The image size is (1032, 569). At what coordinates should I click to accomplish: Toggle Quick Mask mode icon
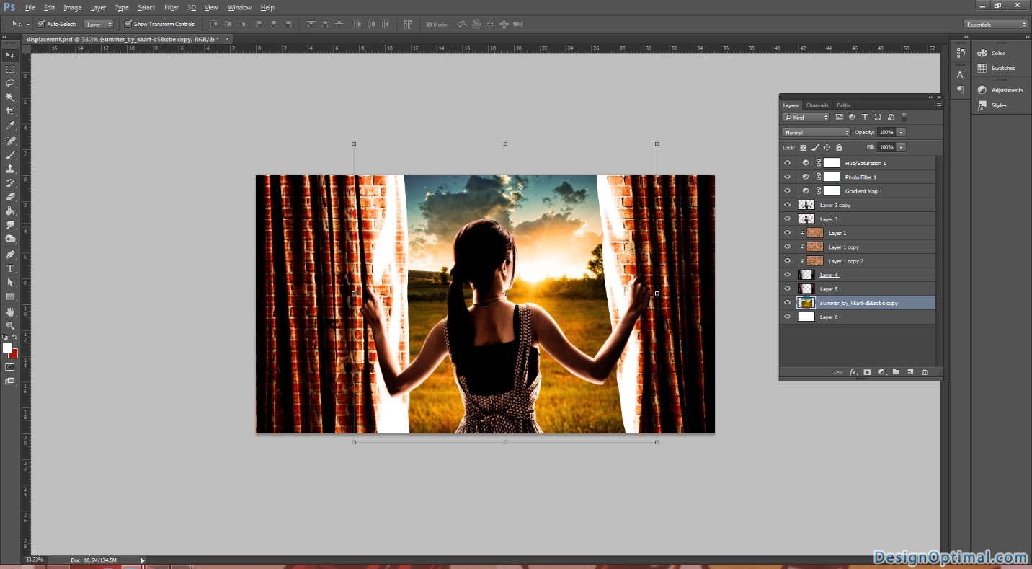pyautogui.click(x=10, y=367)
